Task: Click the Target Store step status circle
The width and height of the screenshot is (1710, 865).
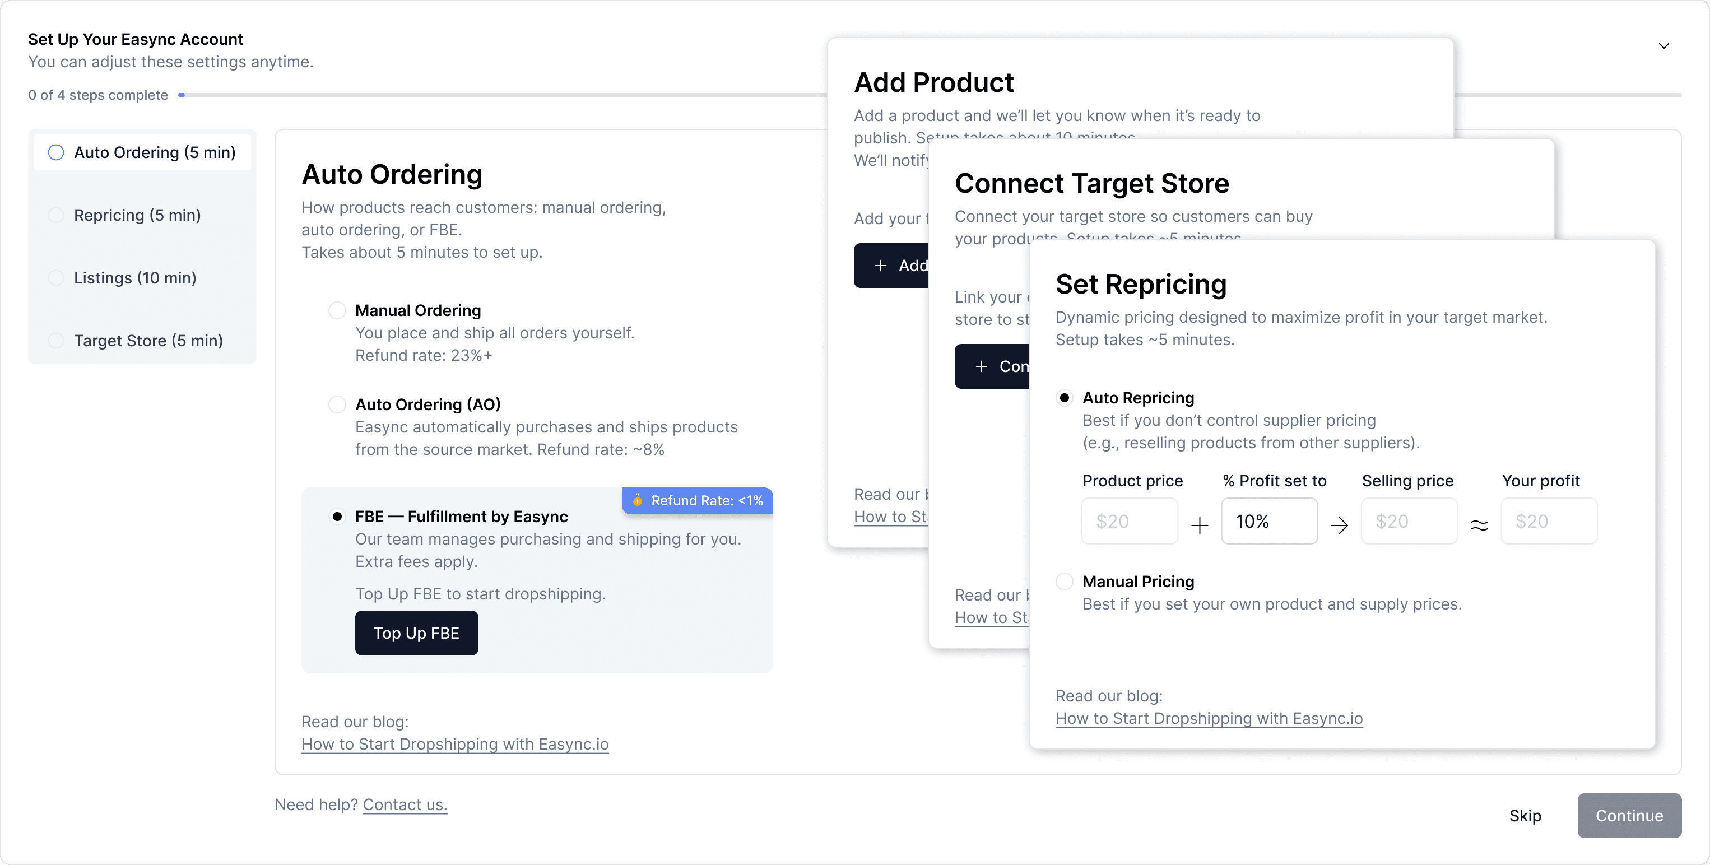Action: point(57,341)
